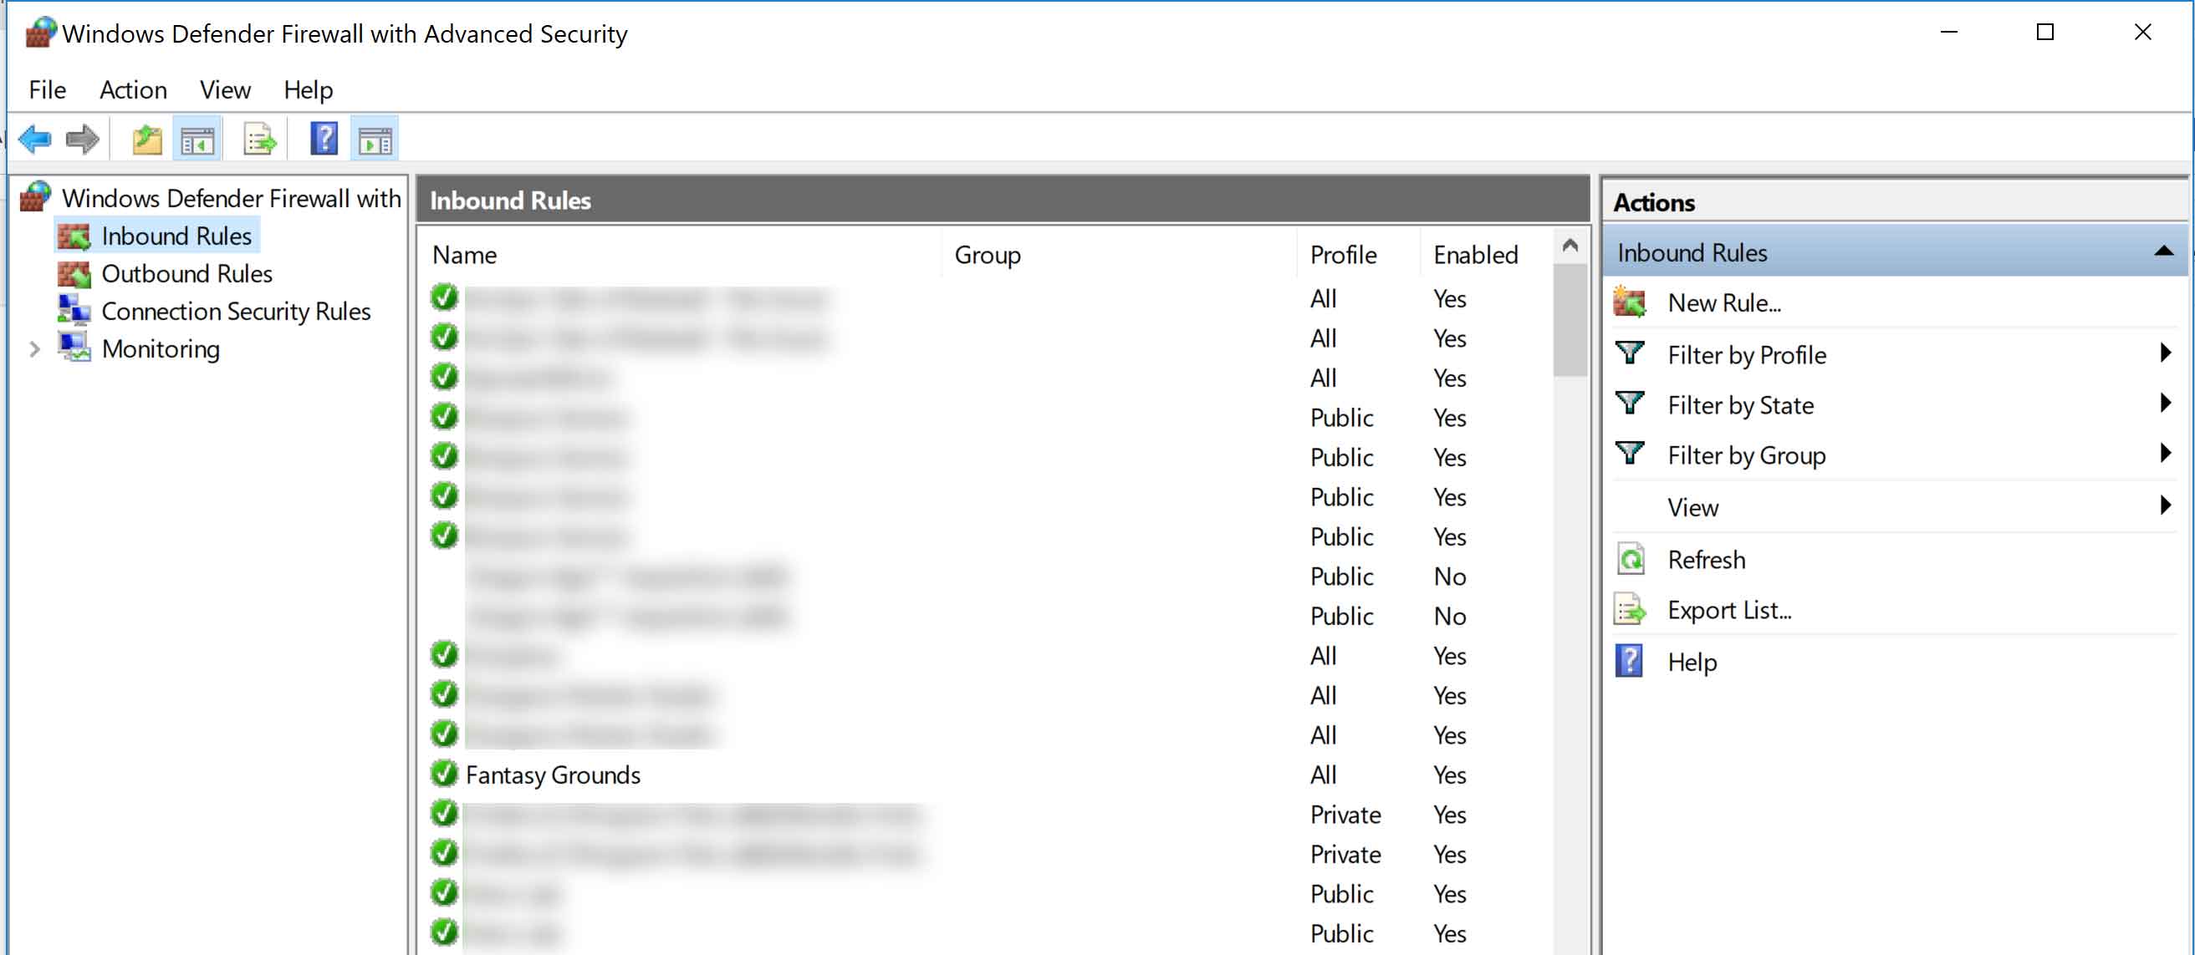The height and width of the screenshot is (955, 2195).
Task: Expand the Monitoring tree node
Action: 34,349
